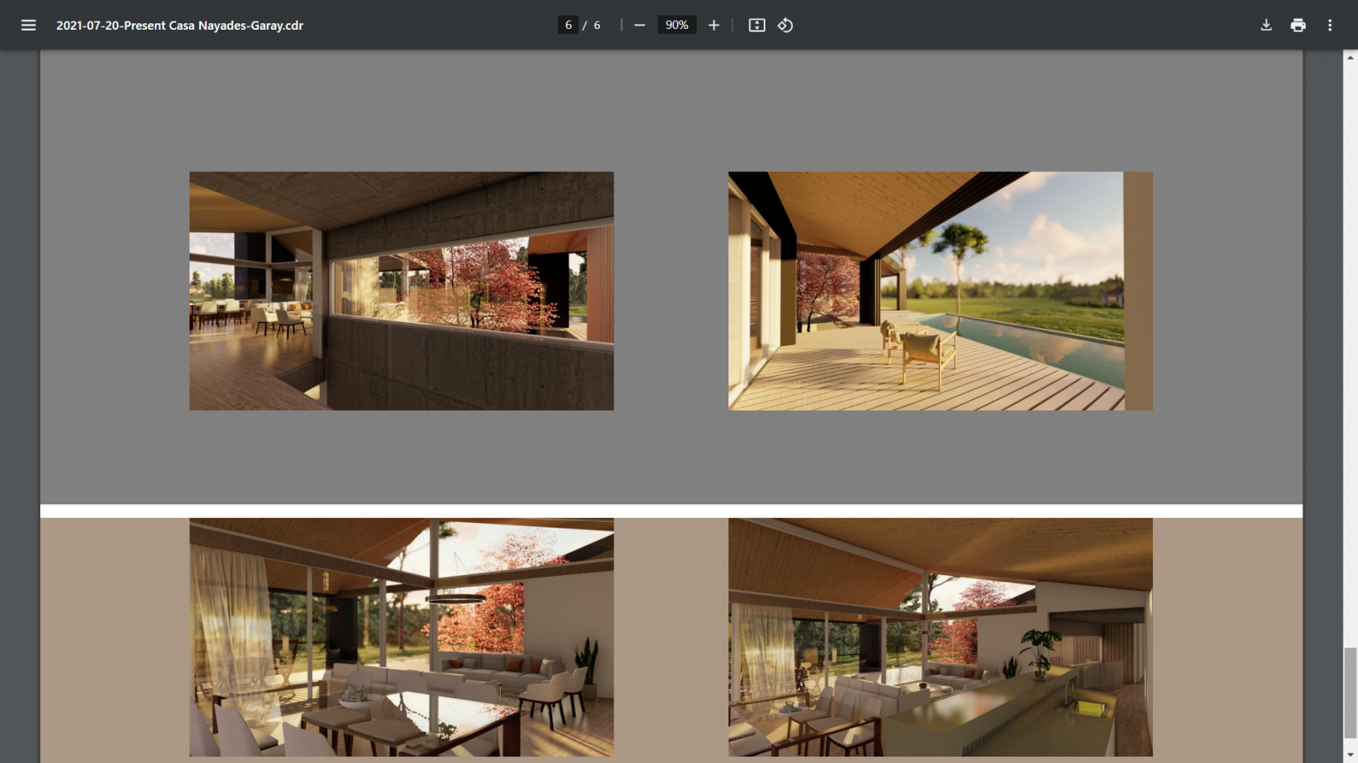1358x763 pixels.
Task: Zoom in with the plus button
Action: pyautogui.click(x=714, y=25)
